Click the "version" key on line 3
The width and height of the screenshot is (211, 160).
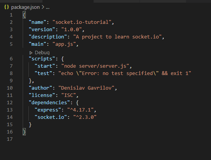[42, 30]
